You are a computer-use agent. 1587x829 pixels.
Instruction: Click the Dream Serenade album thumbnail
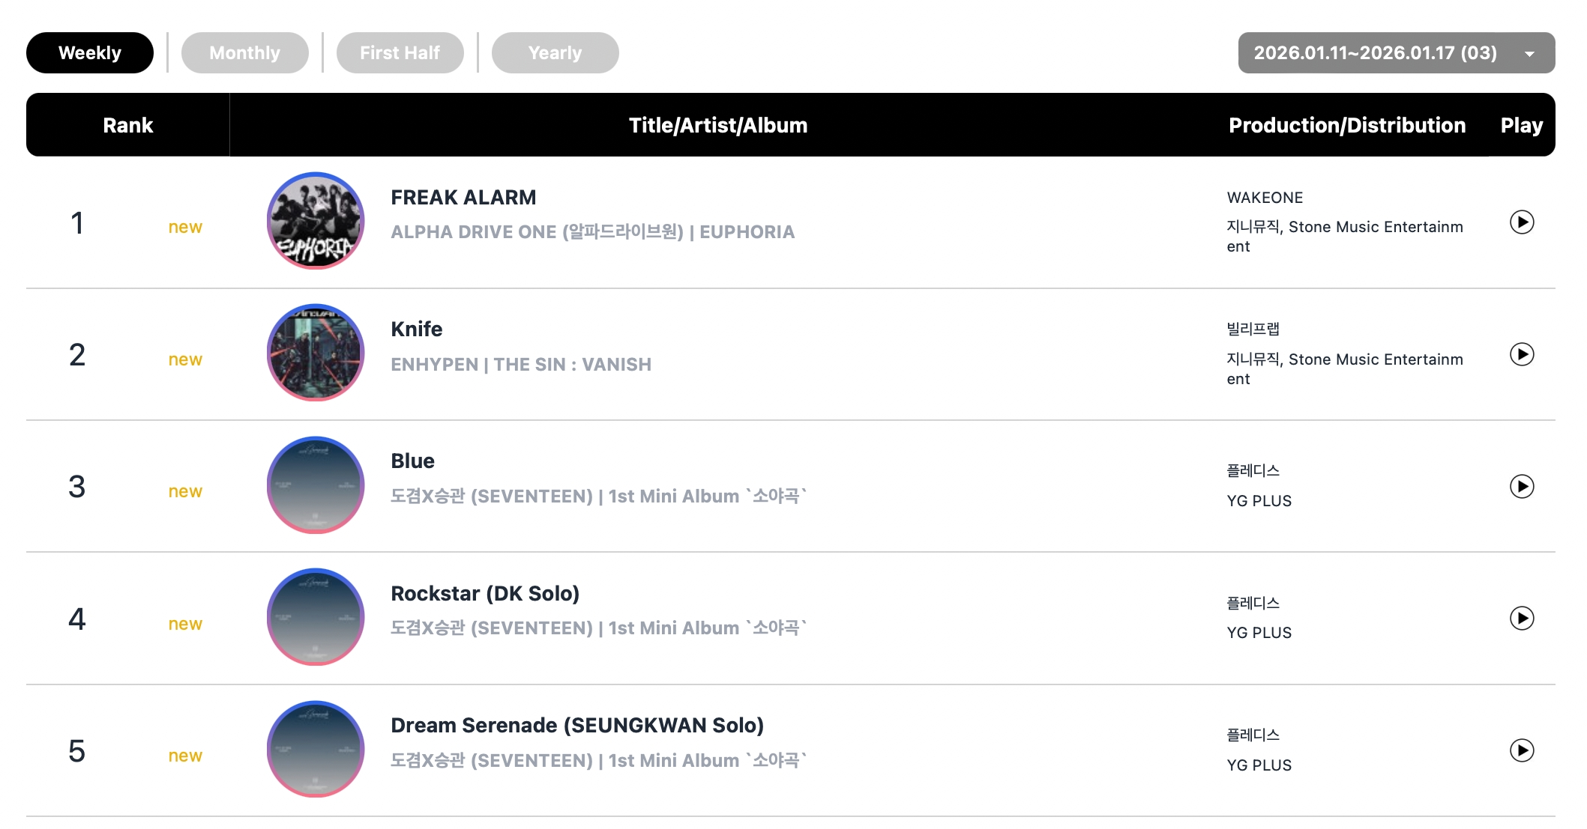(316, 749)
